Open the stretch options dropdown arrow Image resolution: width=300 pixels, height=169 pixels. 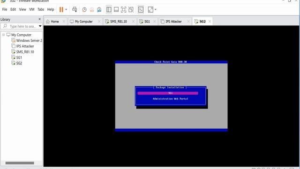(155, 9)
